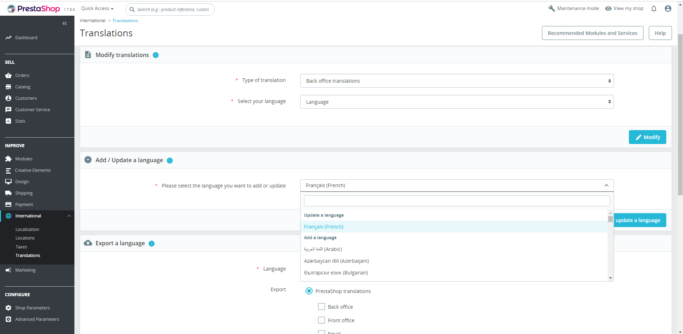Click the Maintenance mode wrench icon
Viewport: 683px width, 334px height.
pyautogui.click(x=552, y=9)
